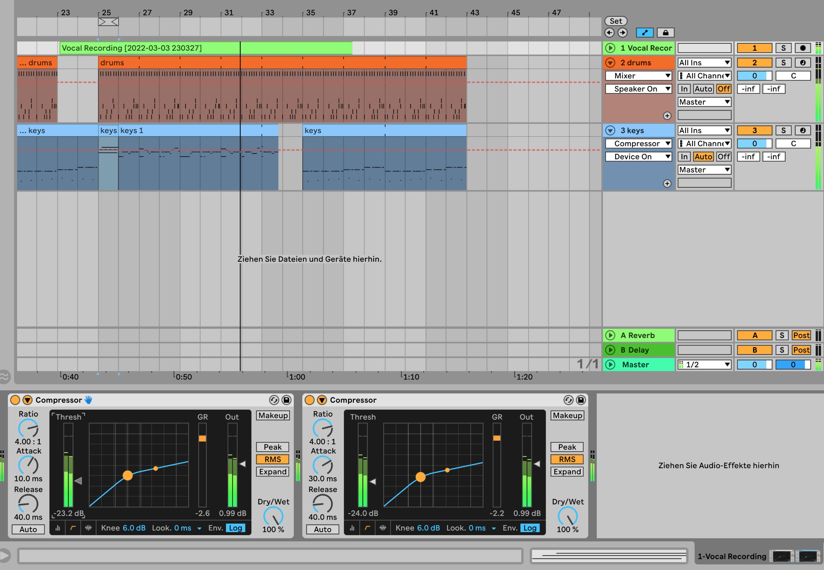The image size is (824, 570).
Task: Toggle the automation mode button
Action: pyautogui.click(x=645, y=33)
